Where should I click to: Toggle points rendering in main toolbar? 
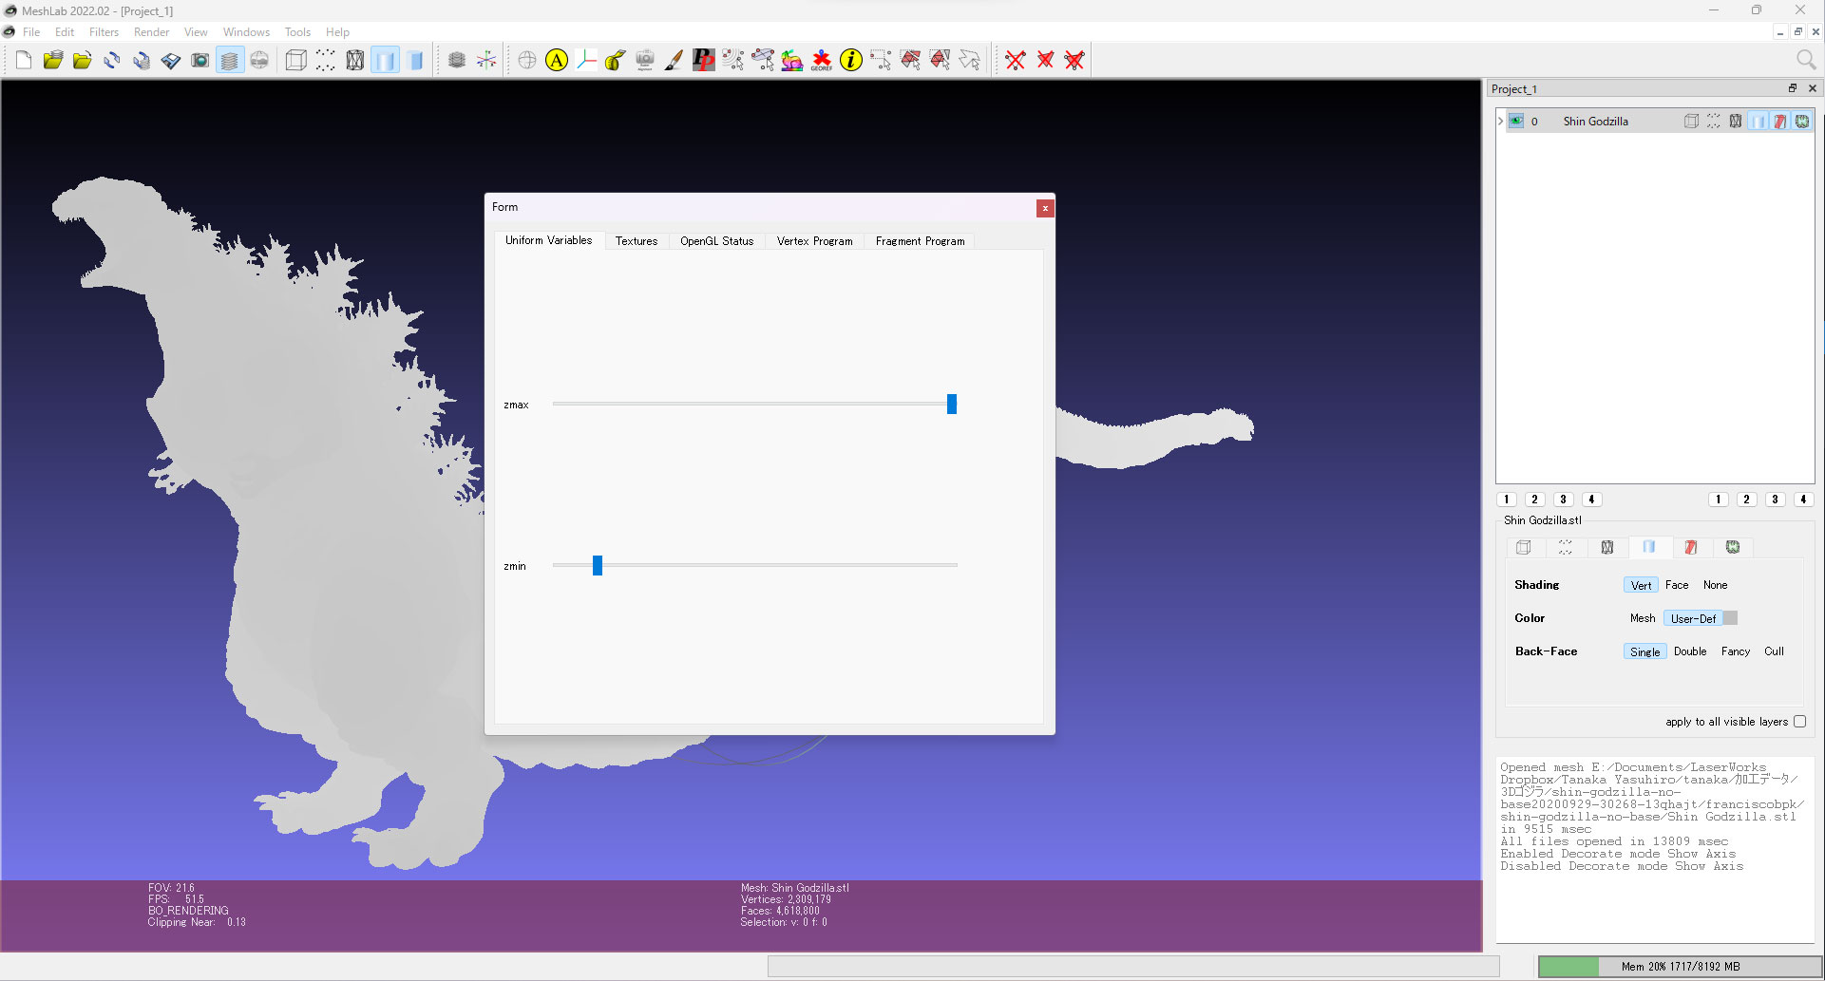tap(326, 61)
